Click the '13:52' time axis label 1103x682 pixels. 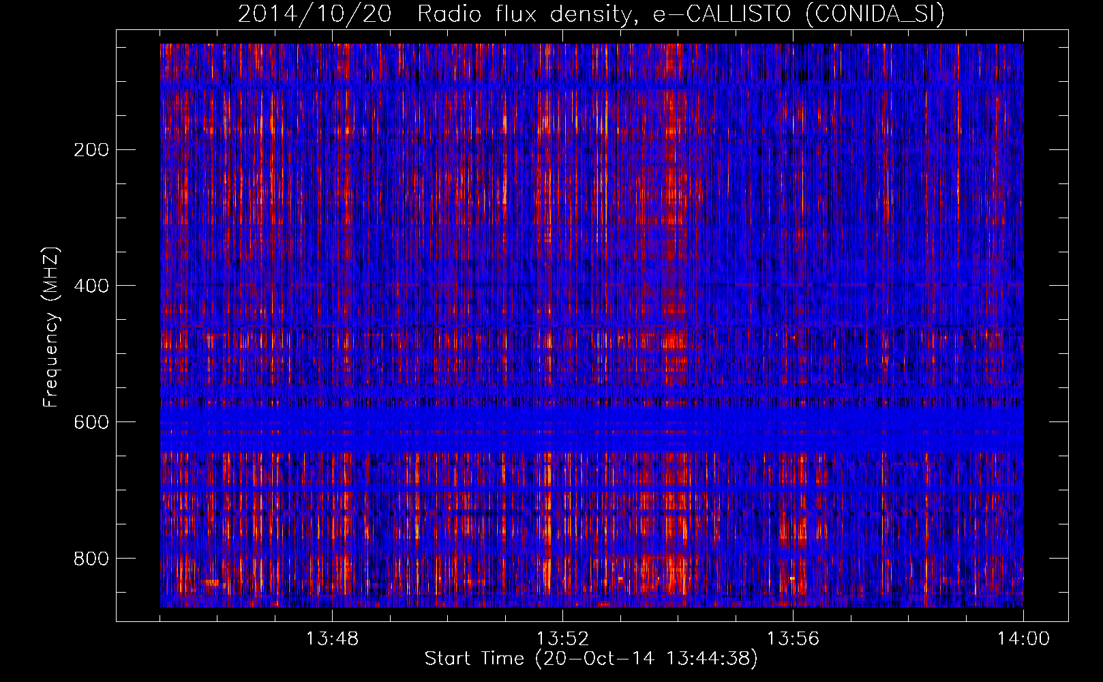[x=562, y=639]
